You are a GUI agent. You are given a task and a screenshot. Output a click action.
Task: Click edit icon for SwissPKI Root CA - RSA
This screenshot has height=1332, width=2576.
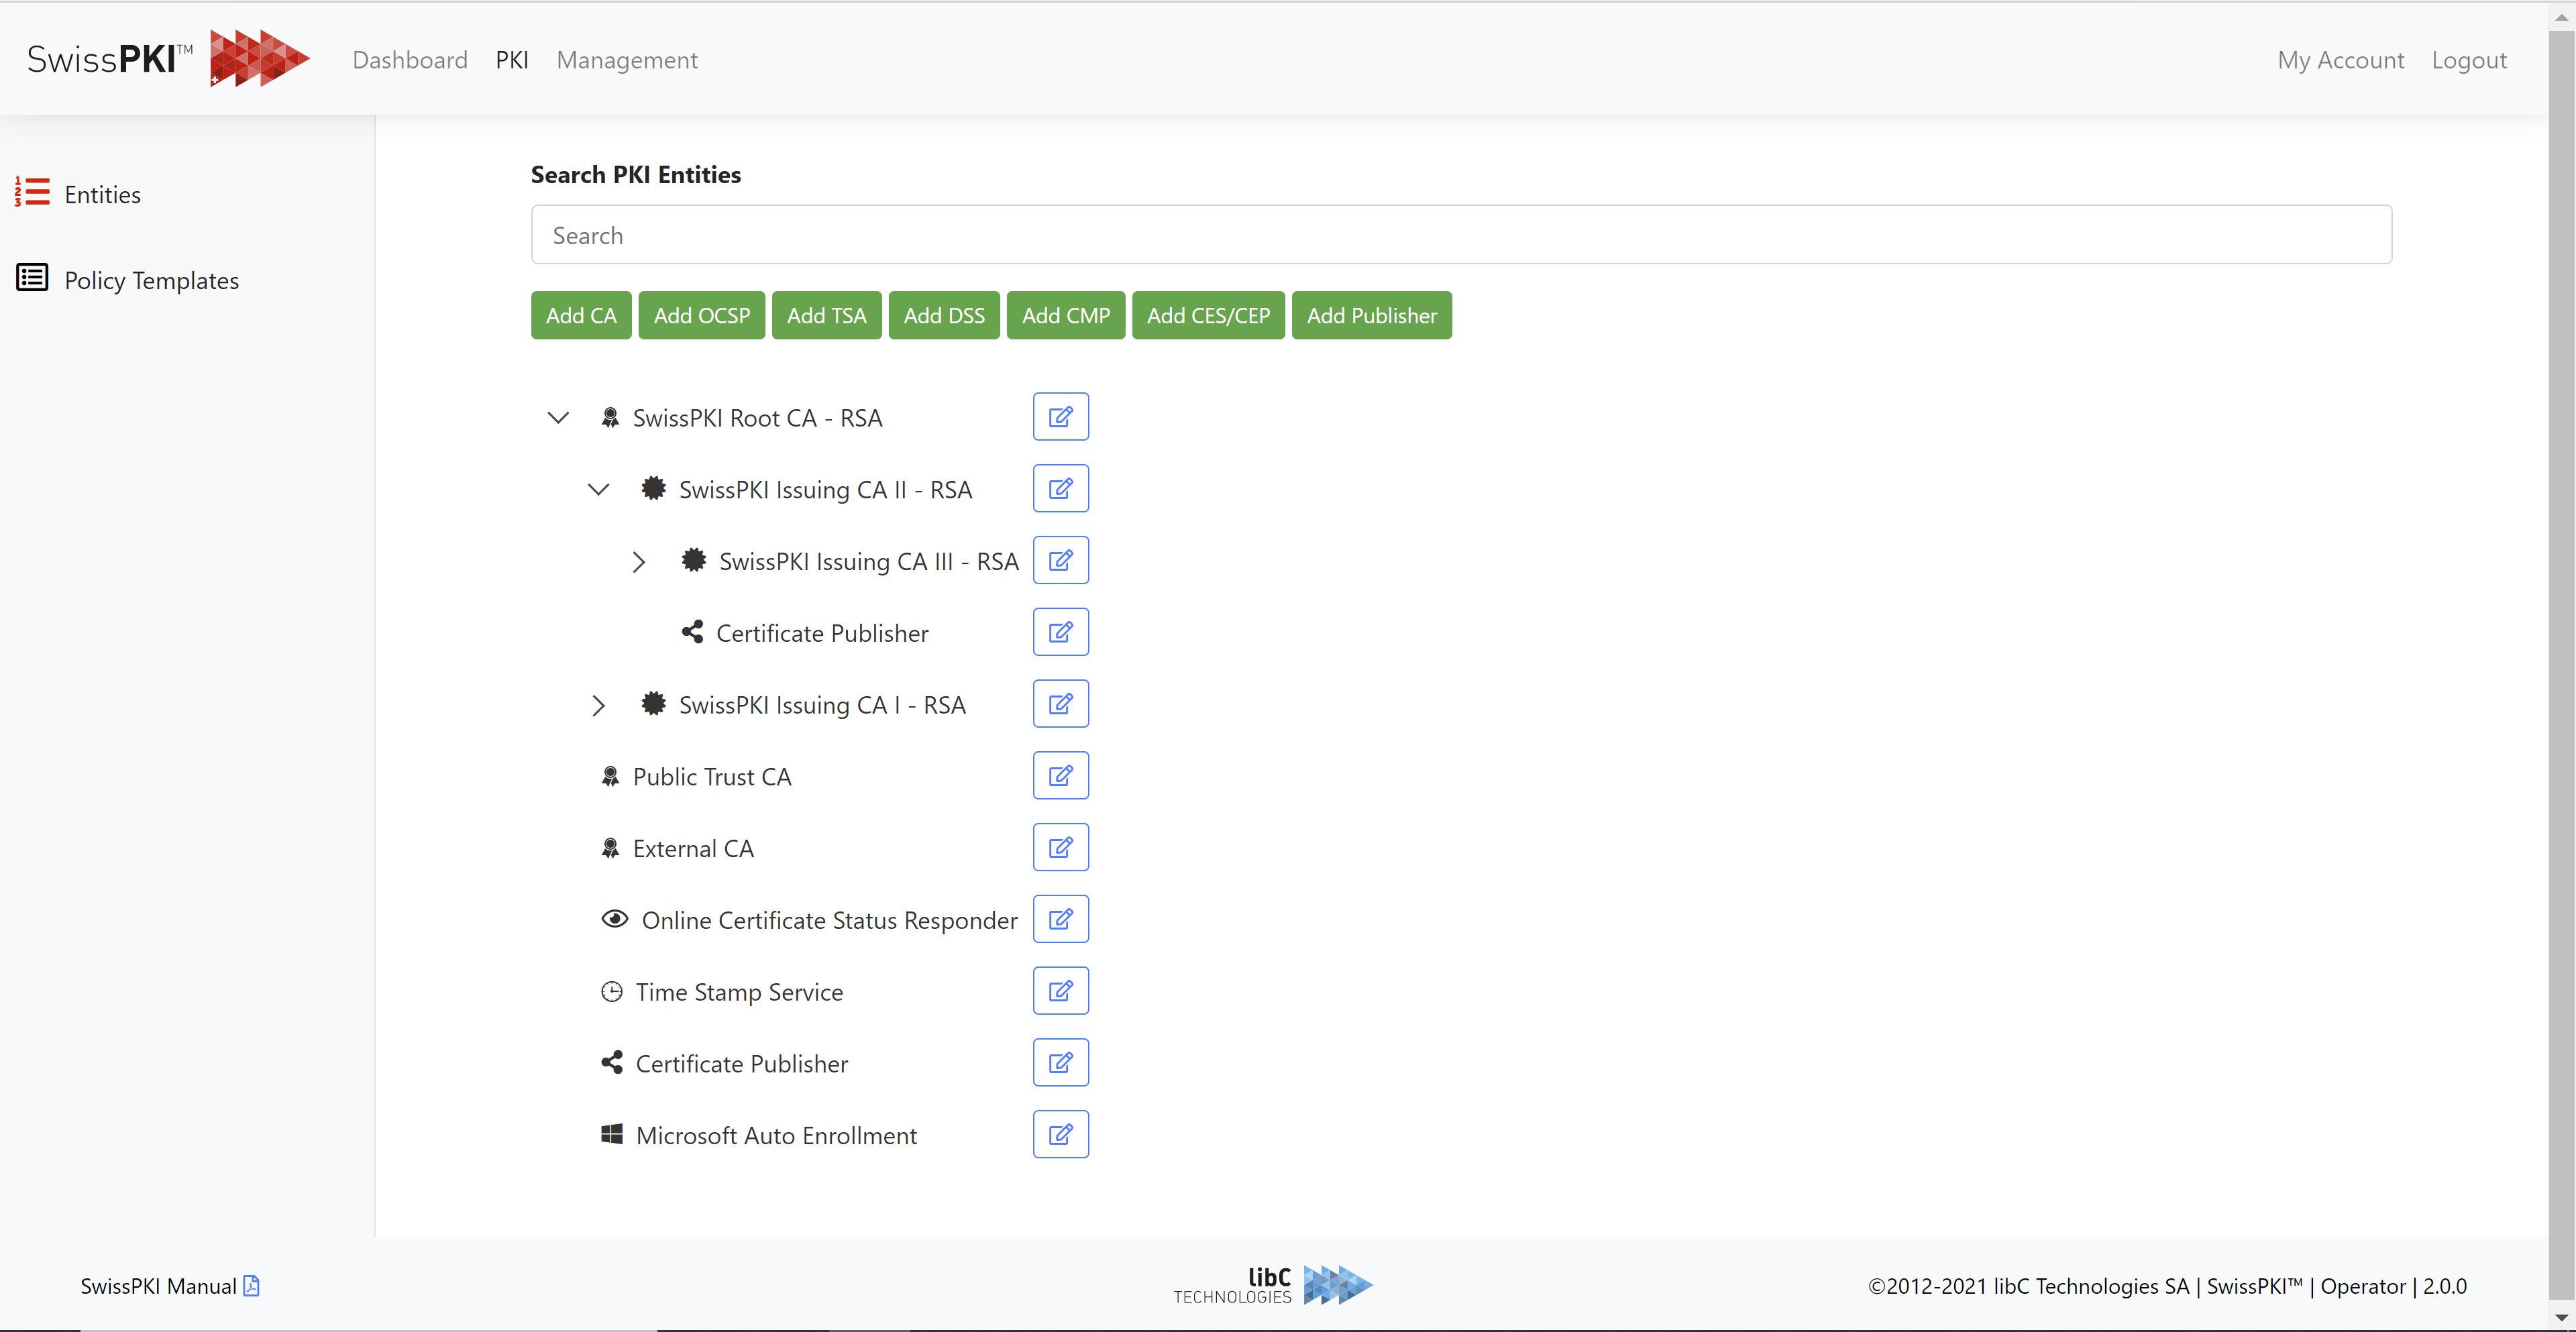coord(1060,417)
